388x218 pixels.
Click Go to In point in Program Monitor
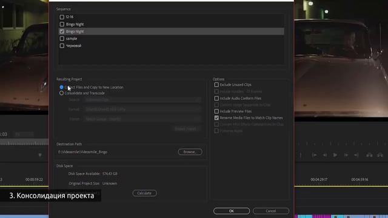pyautogui.click(x=315, y=155)
